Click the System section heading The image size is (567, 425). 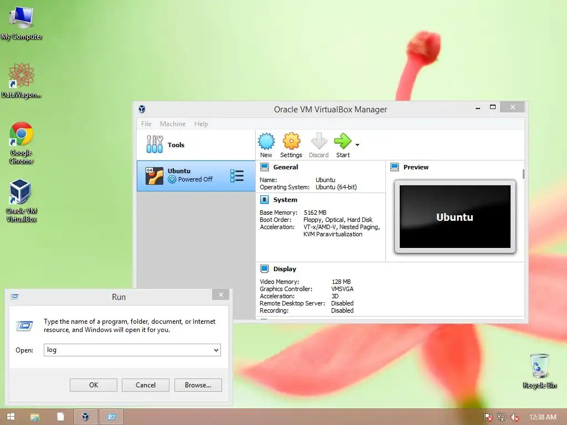click(x=285, y=200)
